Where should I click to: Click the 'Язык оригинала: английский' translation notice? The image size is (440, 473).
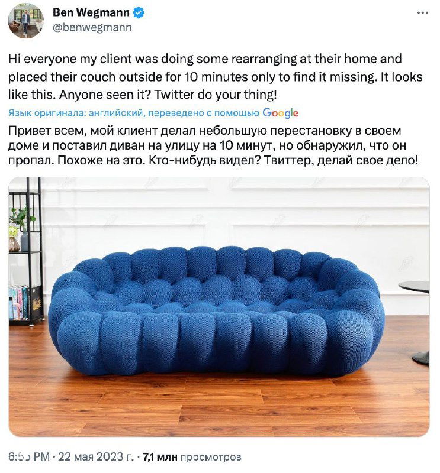coord(134,113)
